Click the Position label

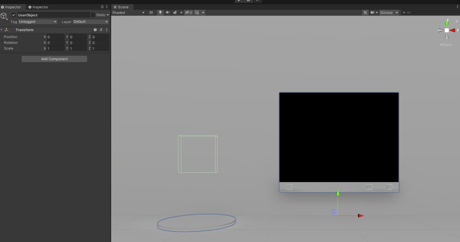click(x=10, y=37)
